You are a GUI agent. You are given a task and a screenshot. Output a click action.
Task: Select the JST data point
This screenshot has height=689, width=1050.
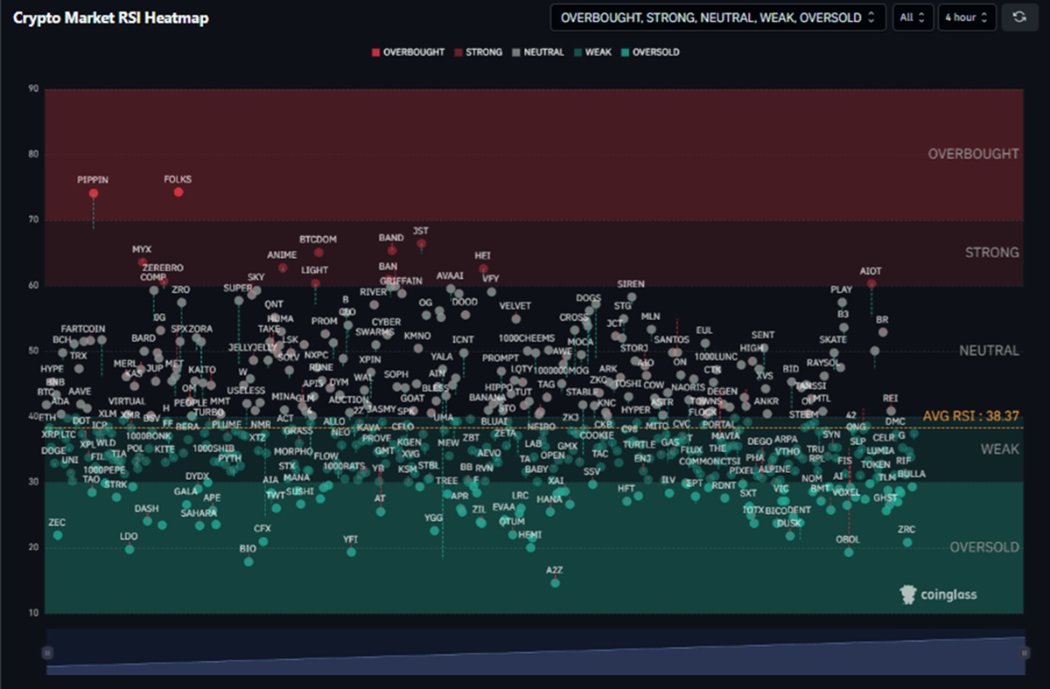pos(421,243)
